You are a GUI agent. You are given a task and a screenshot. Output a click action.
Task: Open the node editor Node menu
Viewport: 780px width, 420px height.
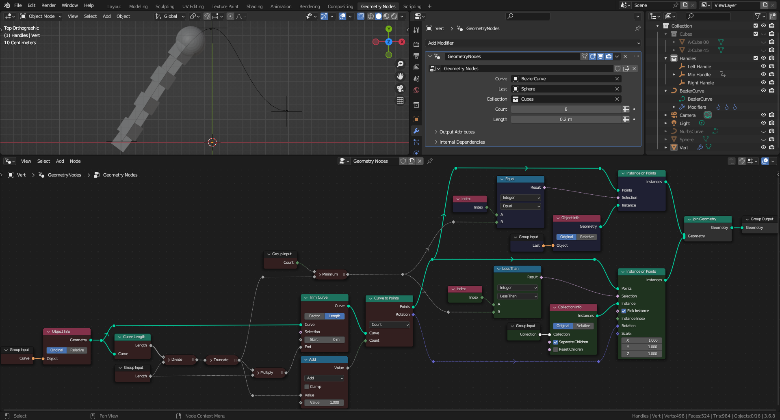75,161
